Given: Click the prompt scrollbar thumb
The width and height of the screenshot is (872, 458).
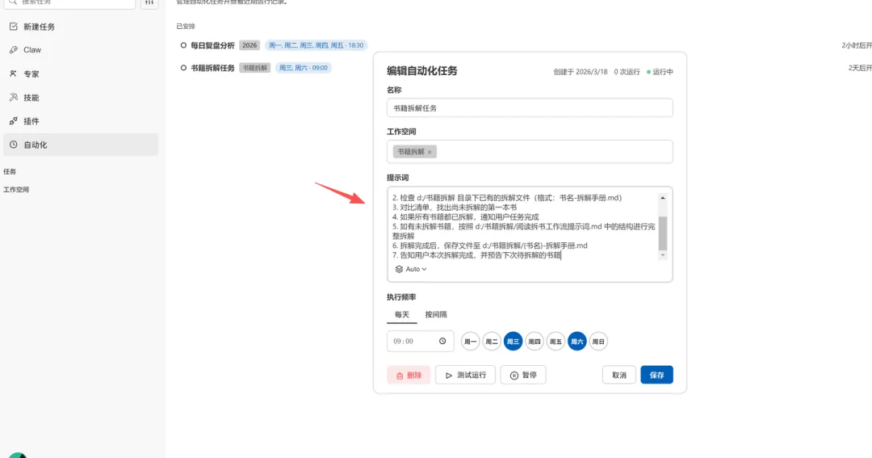Looking at the screenshot, I should coord(662,233).
